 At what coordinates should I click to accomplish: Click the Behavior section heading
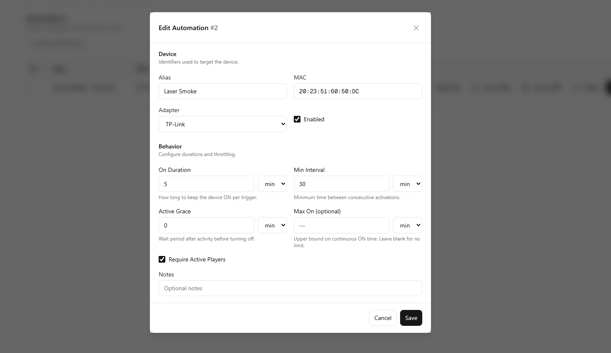(170, 146)
